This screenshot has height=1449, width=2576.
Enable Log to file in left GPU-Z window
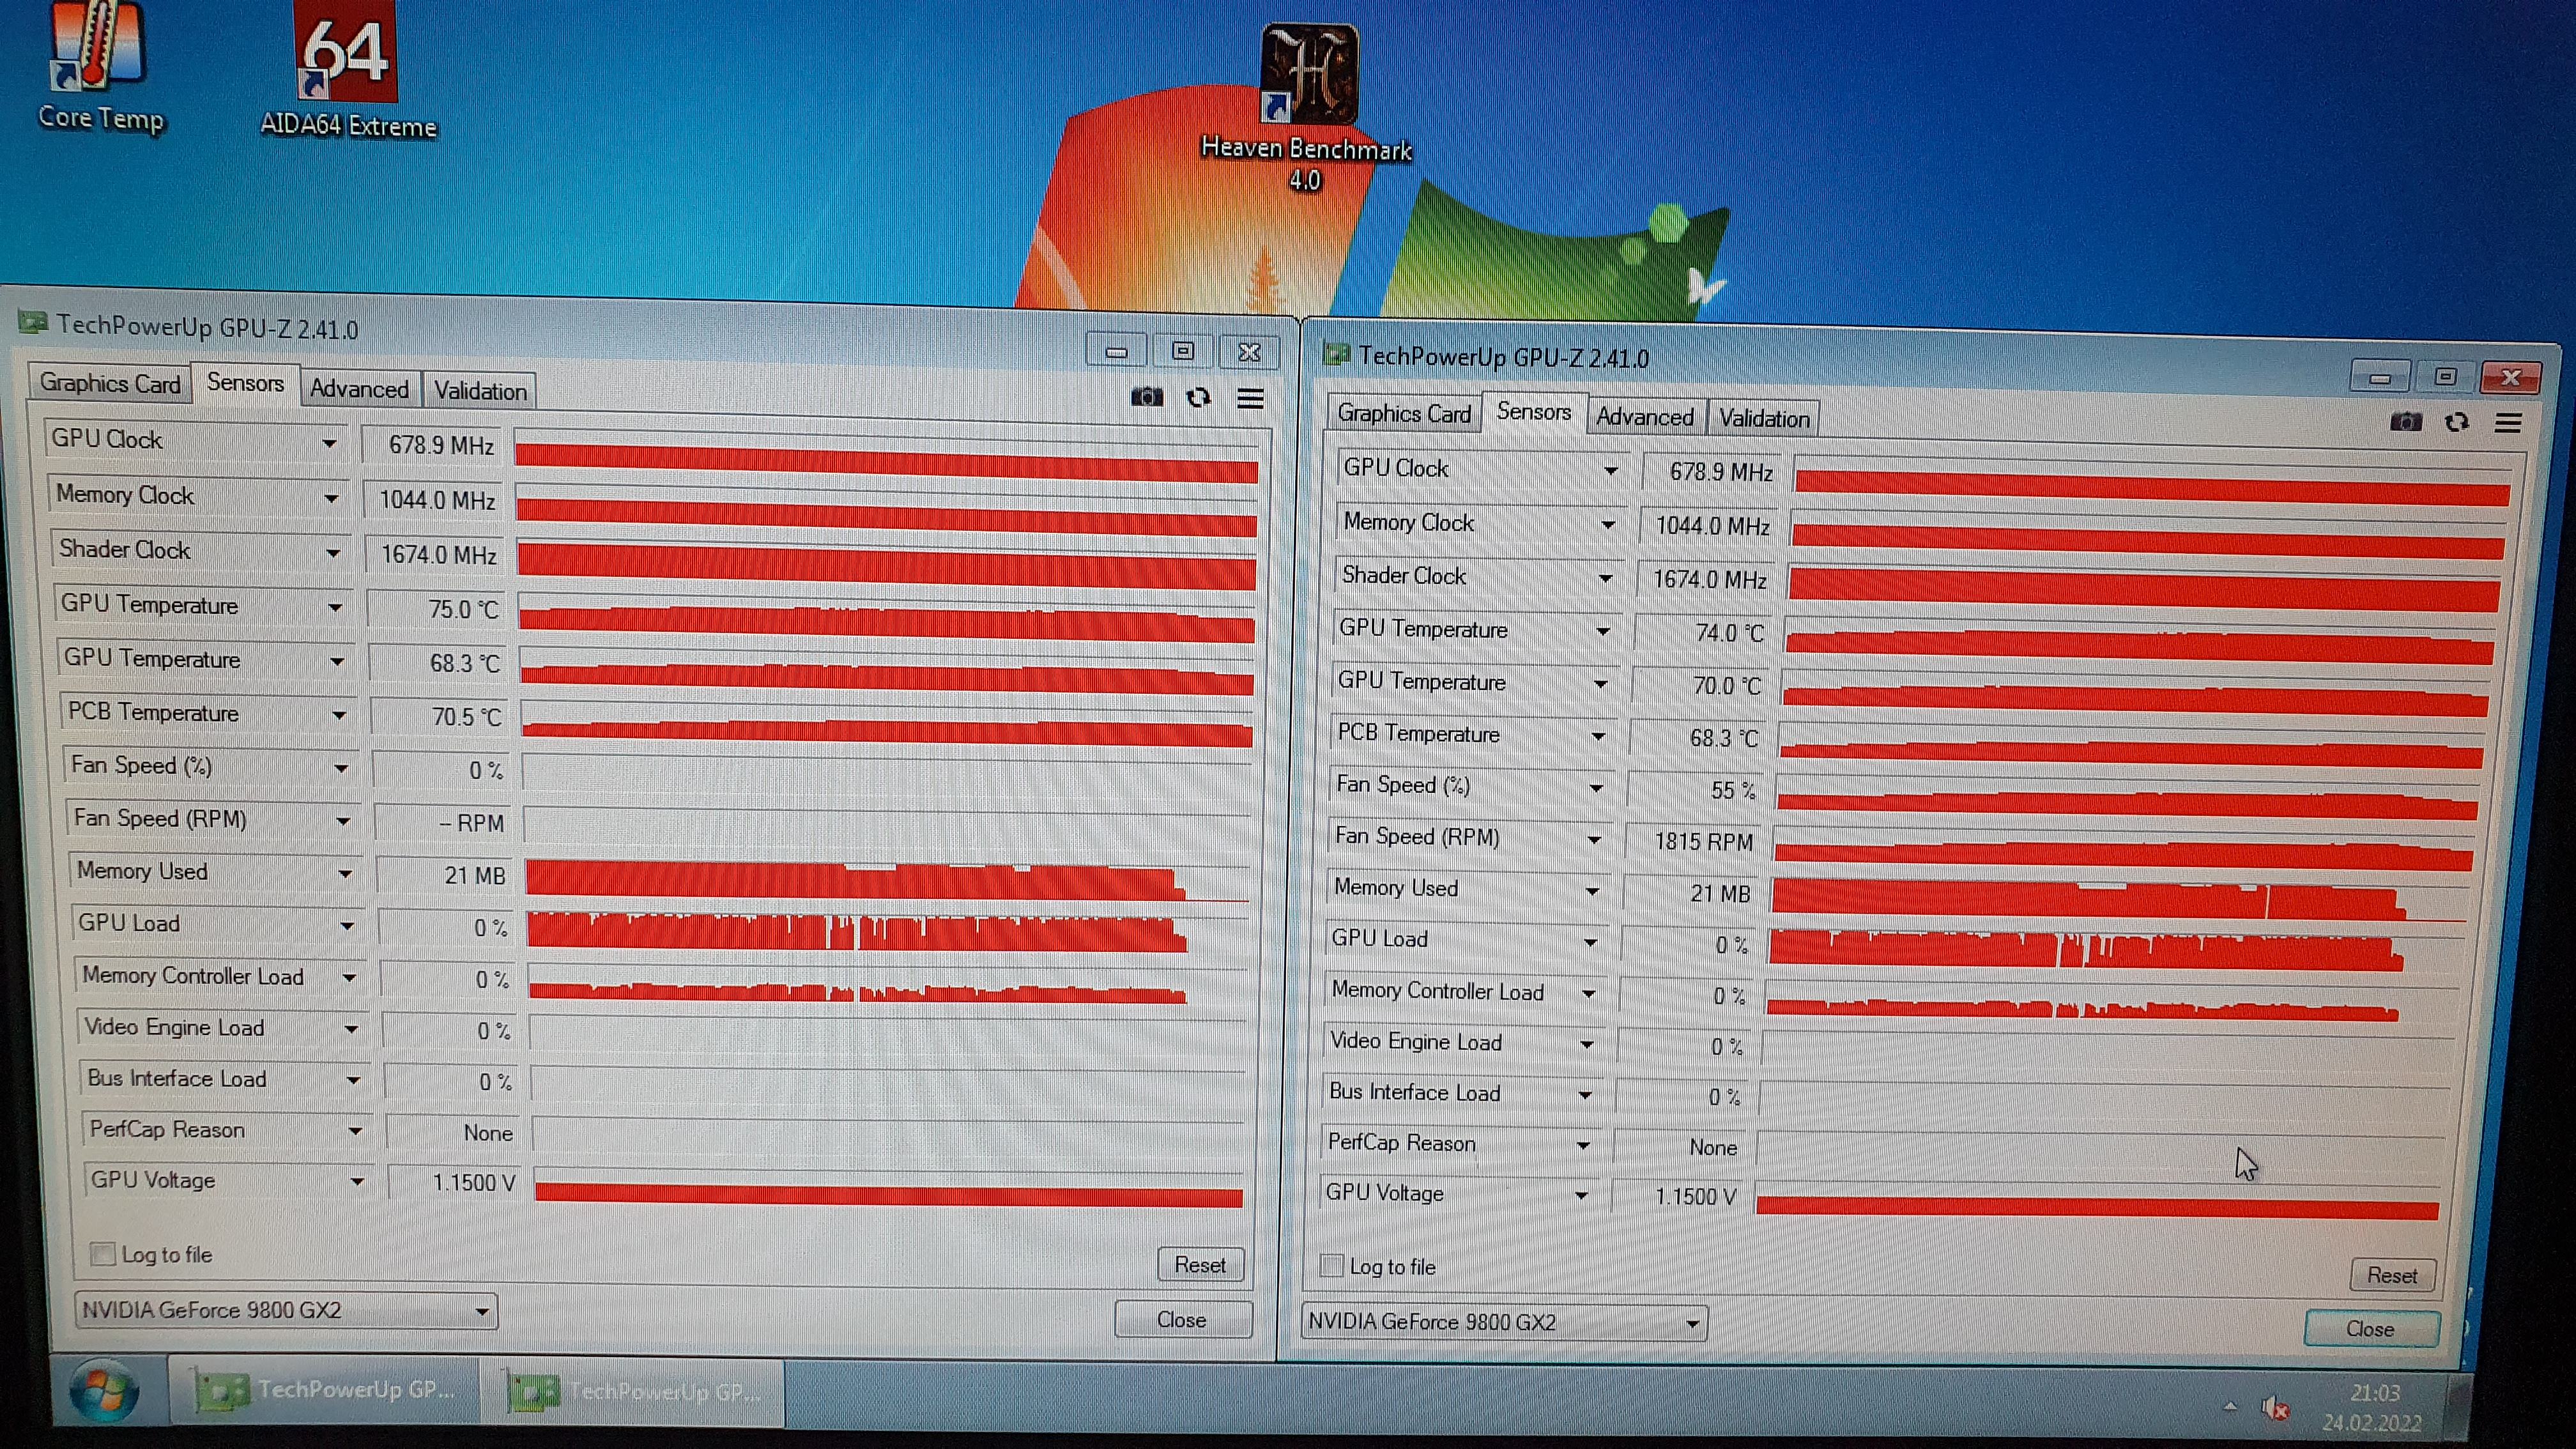point(102,1253)
